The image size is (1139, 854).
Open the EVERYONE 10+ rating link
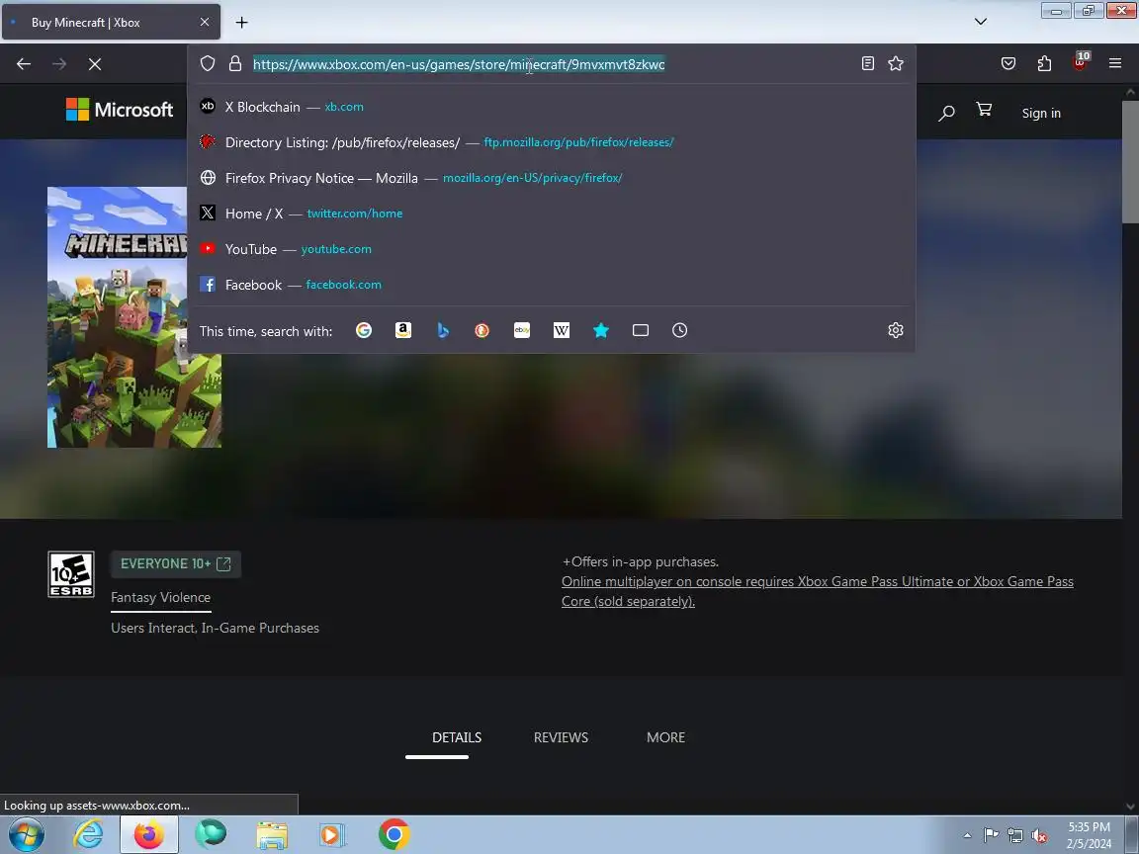point(176,564)
